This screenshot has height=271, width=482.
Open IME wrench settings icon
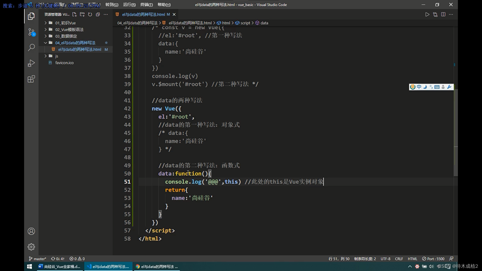point(449,87)
